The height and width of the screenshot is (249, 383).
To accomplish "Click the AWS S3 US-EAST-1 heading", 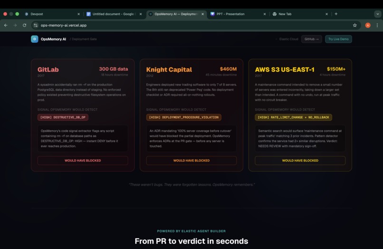I will 285,70.
